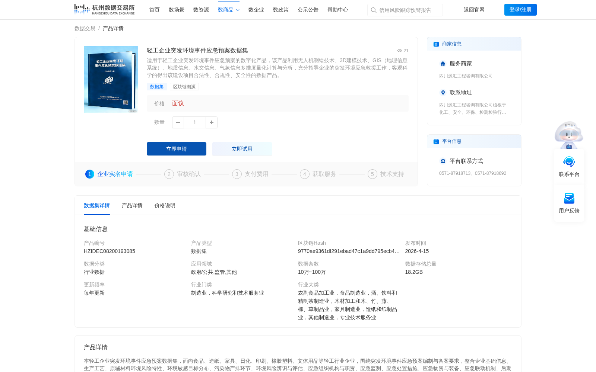The image size is (596, 372).
Task: Click product number HZIDEC08200193085
Action: pos(110,251)
